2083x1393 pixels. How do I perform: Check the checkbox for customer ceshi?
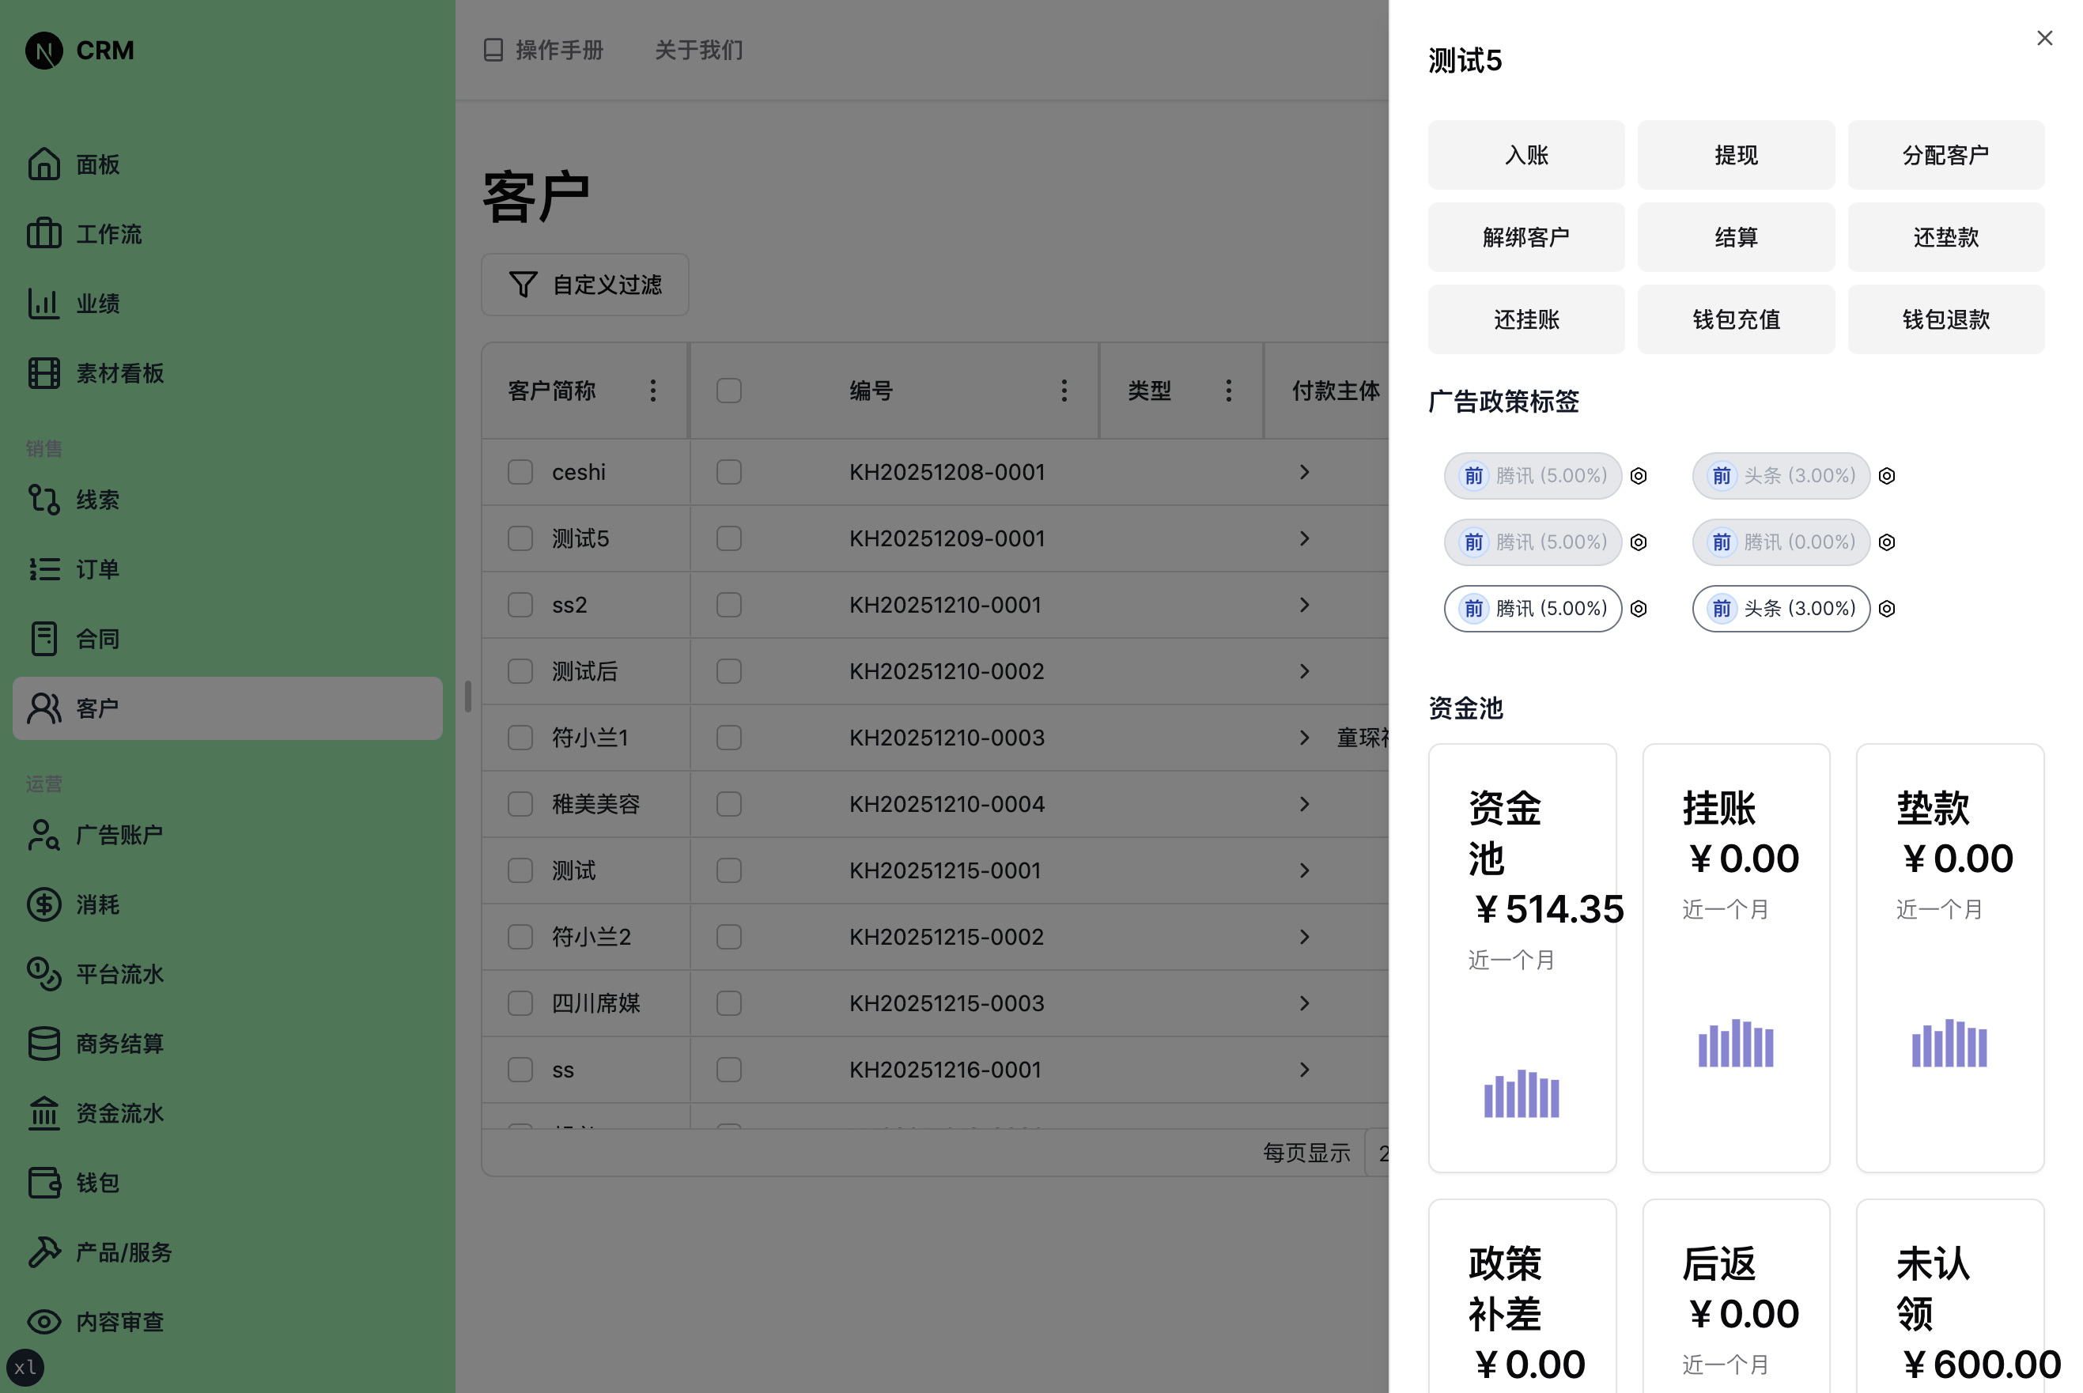point(520,472)
